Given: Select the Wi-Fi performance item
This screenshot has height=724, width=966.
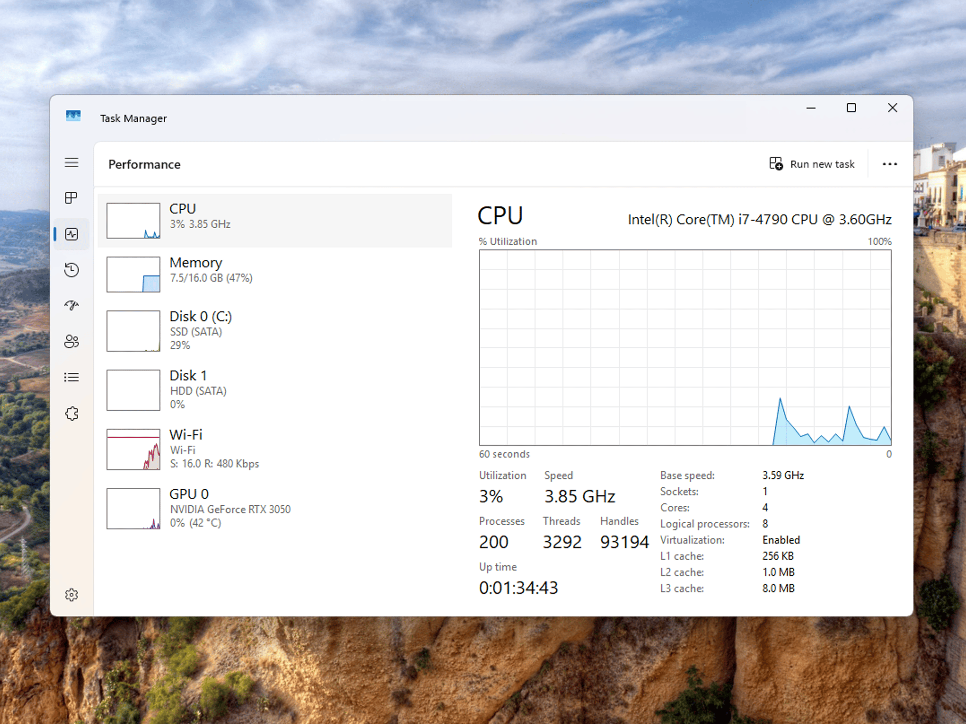Looking at the screenshot, I should [275, 449].
